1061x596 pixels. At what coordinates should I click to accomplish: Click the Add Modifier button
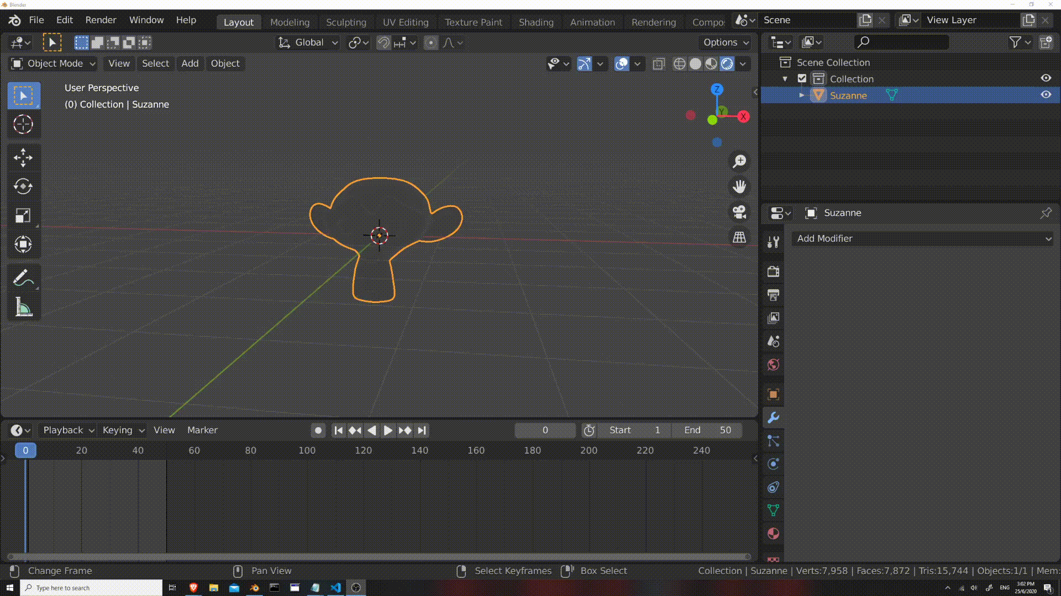(x=922, y=238)
